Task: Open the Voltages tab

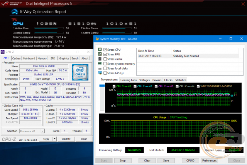Action: 144,80
